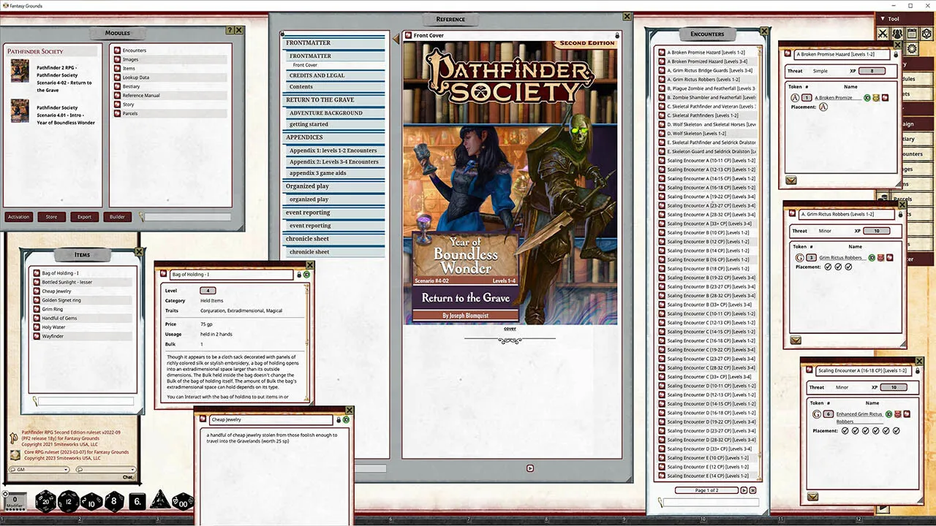Click yellow face icon next to A Broken Promize
The image size is (936, 526).
coord(876,97)
